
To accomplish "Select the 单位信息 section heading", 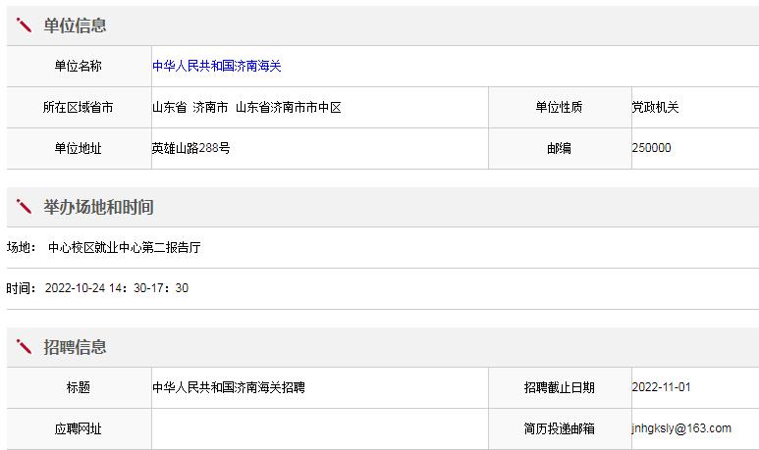I will tap(75, 25).
